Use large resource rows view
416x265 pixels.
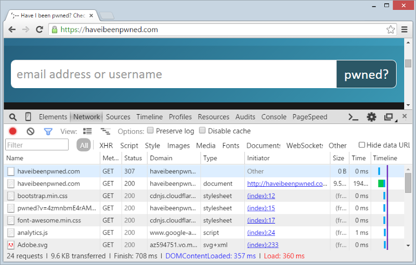pos(87,131)
